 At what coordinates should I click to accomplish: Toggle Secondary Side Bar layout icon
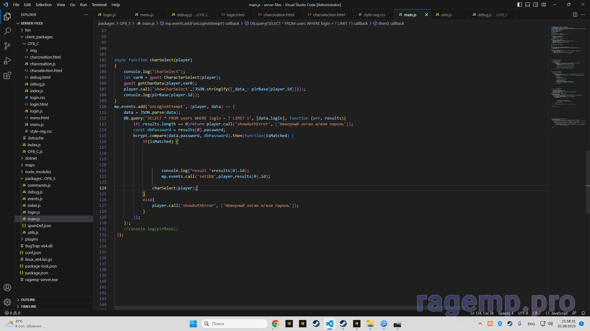coord(536,5)
